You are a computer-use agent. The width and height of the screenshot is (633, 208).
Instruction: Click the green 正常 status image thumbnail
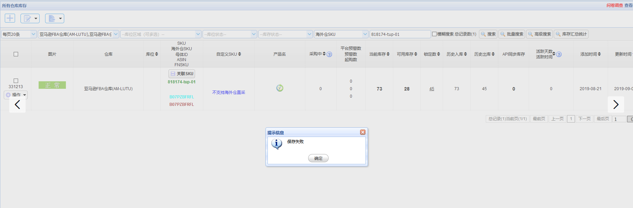point(52,85)
